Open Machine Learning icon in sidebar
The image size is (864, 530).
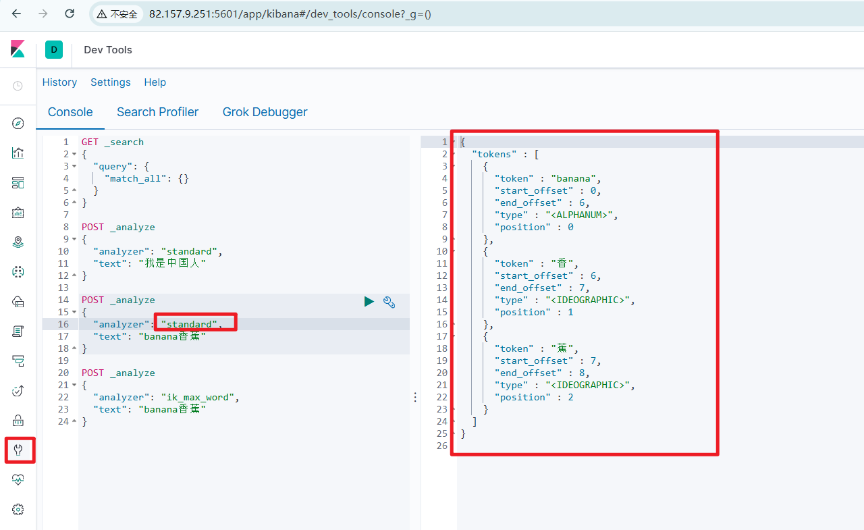[18, 271]
